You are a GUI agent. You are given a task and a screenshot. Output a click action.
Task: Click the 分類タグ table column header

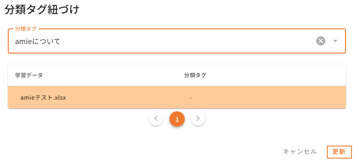pos(195,75)
